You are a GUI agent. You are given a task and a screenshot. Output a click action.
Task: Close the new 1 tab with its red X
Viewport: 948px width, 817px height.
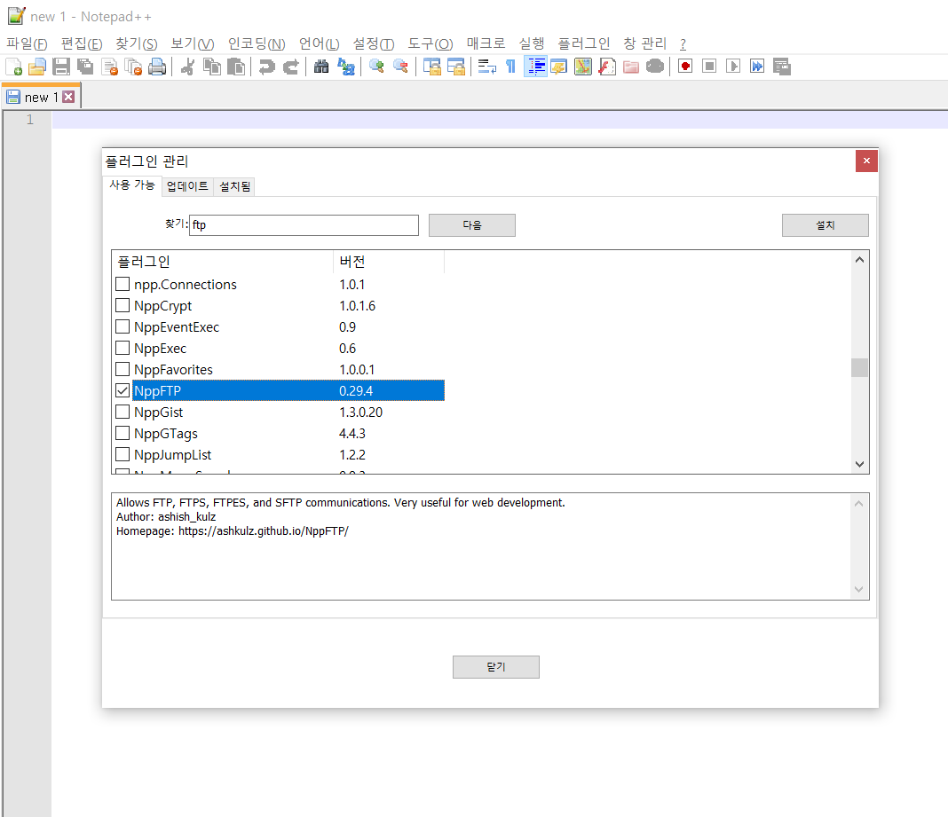(x=69, y=97)
